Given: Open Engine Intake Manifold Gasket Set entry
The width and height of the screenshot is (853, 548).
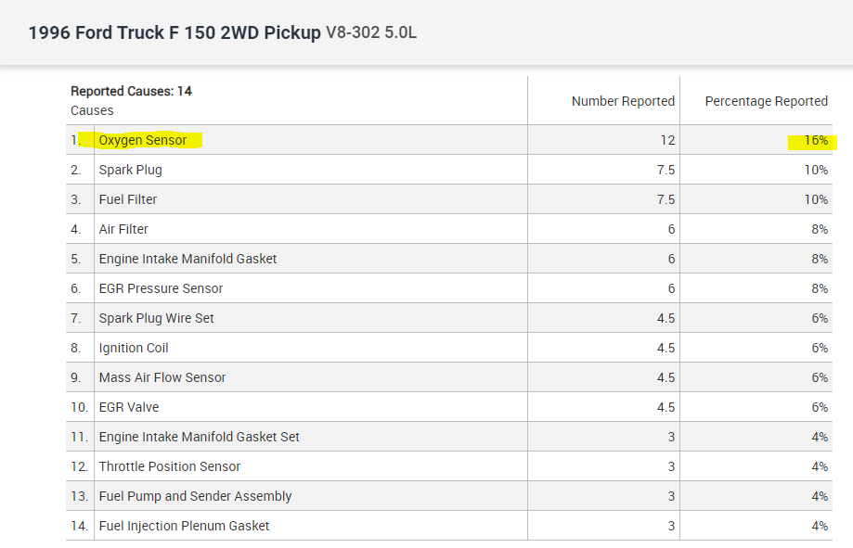Looking at the screenshot, I should click(x=199, y=437).
